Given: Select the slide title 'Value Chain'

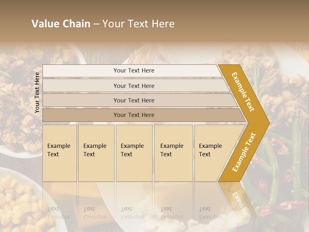Looking at the screenshot, I should pyautogui.click(x=61, y=24).
